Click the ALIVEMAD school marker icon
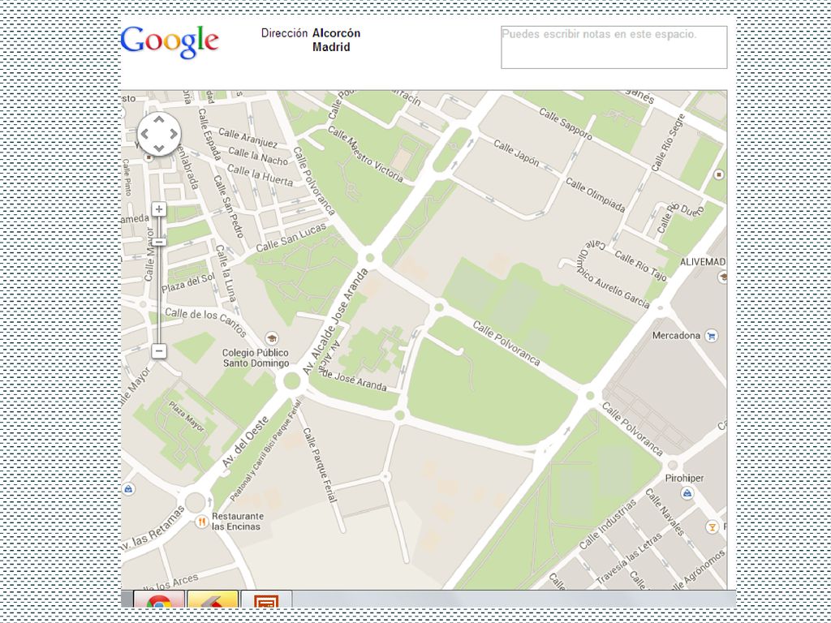This screenshot has height=623, width=831. [722, 277]
